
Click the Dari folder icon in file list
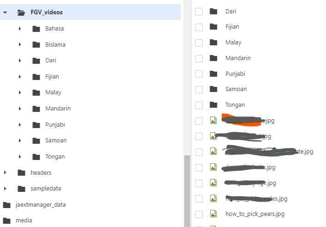[213, 11]
